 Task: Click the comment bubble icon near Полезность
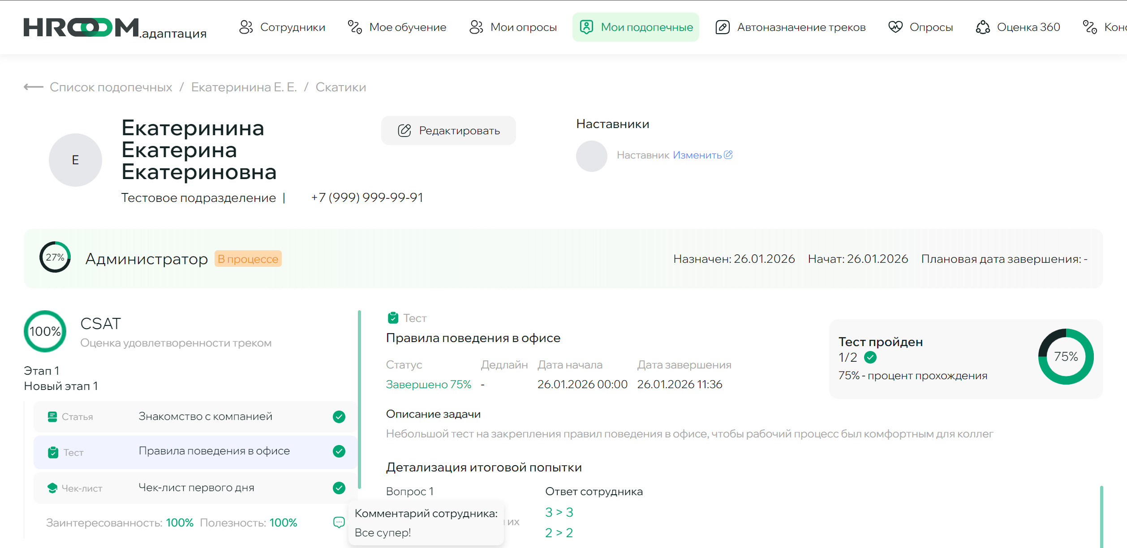[339, 522]
